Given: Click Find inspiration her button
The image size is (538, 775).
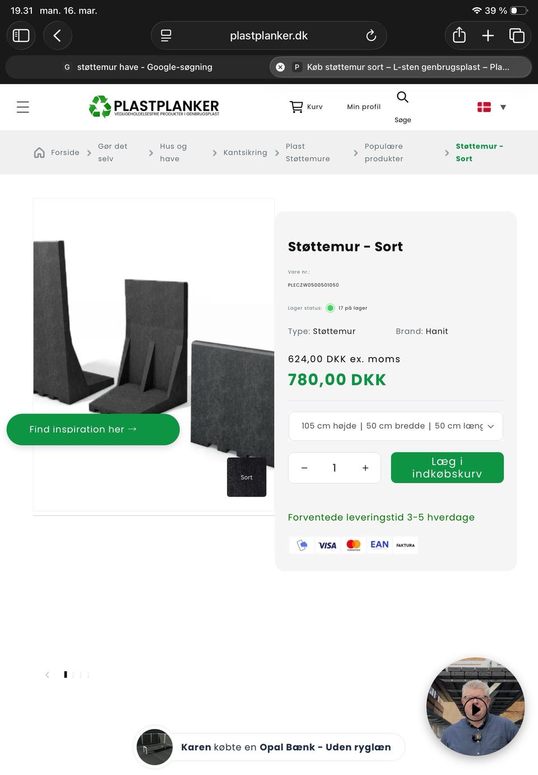Looking at the screenshot, I should [x=93, y=429].
